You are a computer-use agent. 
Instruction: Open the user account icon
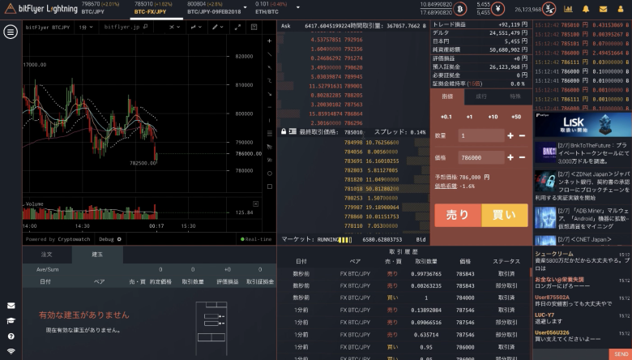click(x=621, y=9)
